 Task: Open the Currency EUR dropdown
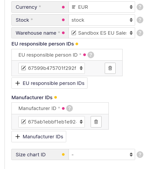click(x=102, y=7)
